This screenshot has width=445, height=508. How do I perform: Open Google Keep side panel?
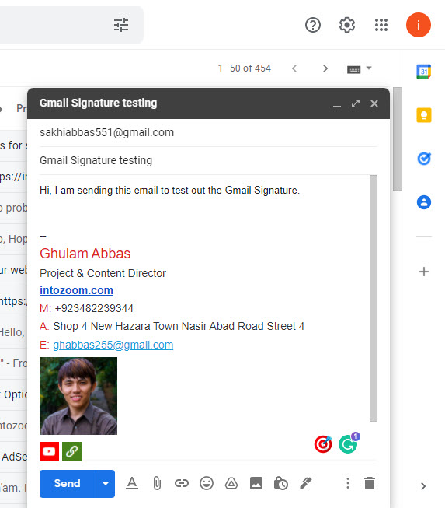[424, 115]
